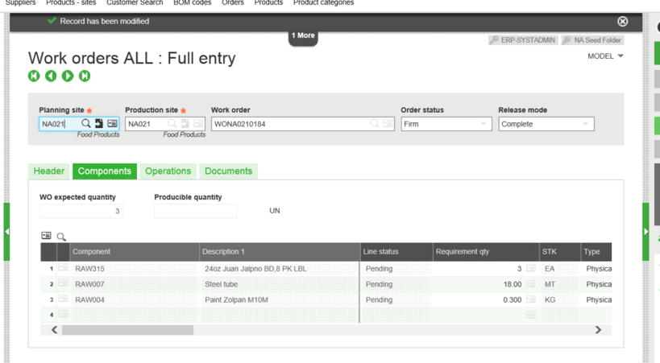The width and height of the screenshot is (660, 363).
Task: Click Production site jump-to icon
Action: point(185,124)
